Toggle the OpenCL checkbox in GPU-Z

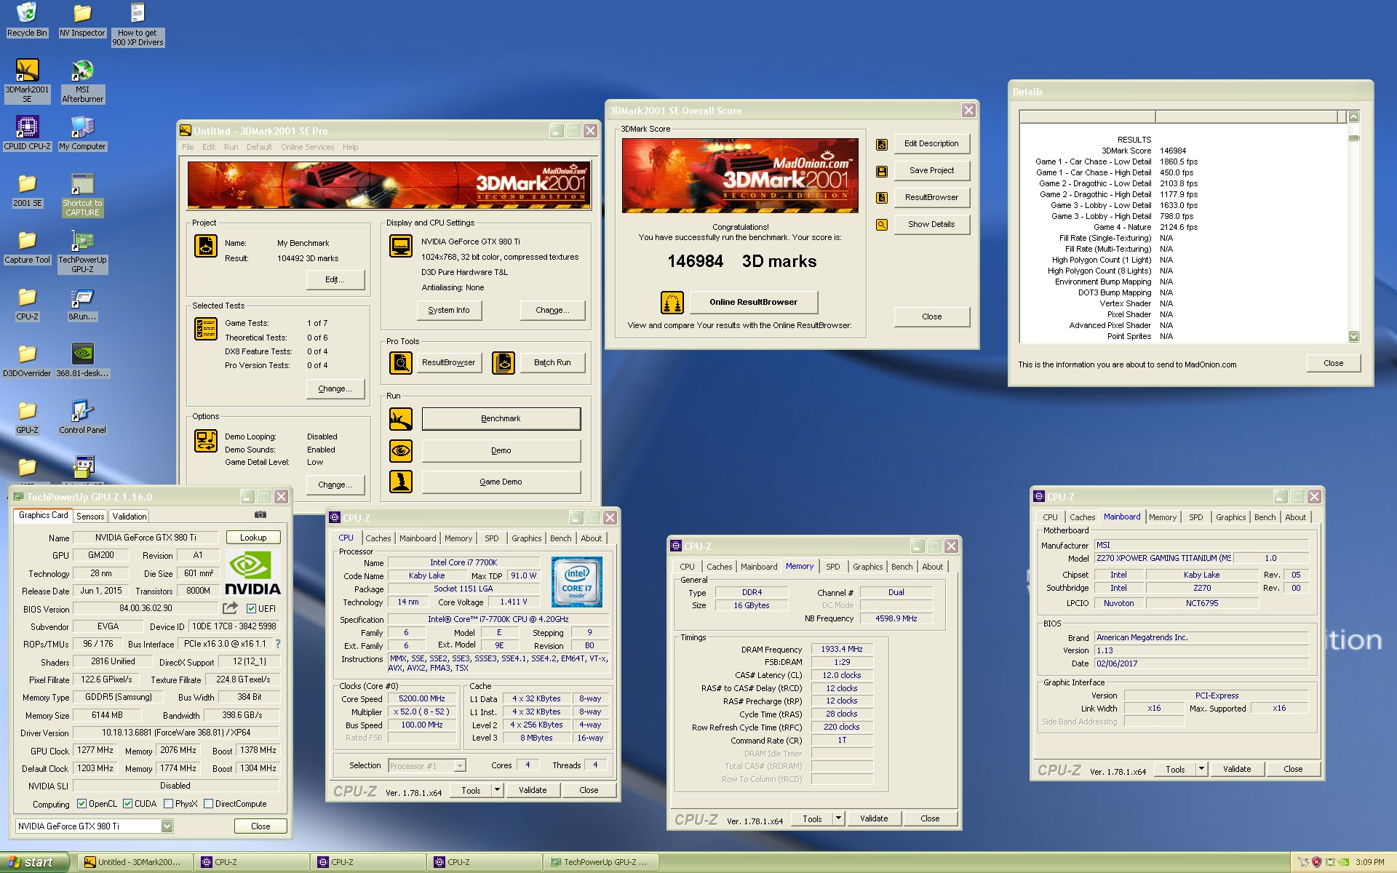[81, 804]
